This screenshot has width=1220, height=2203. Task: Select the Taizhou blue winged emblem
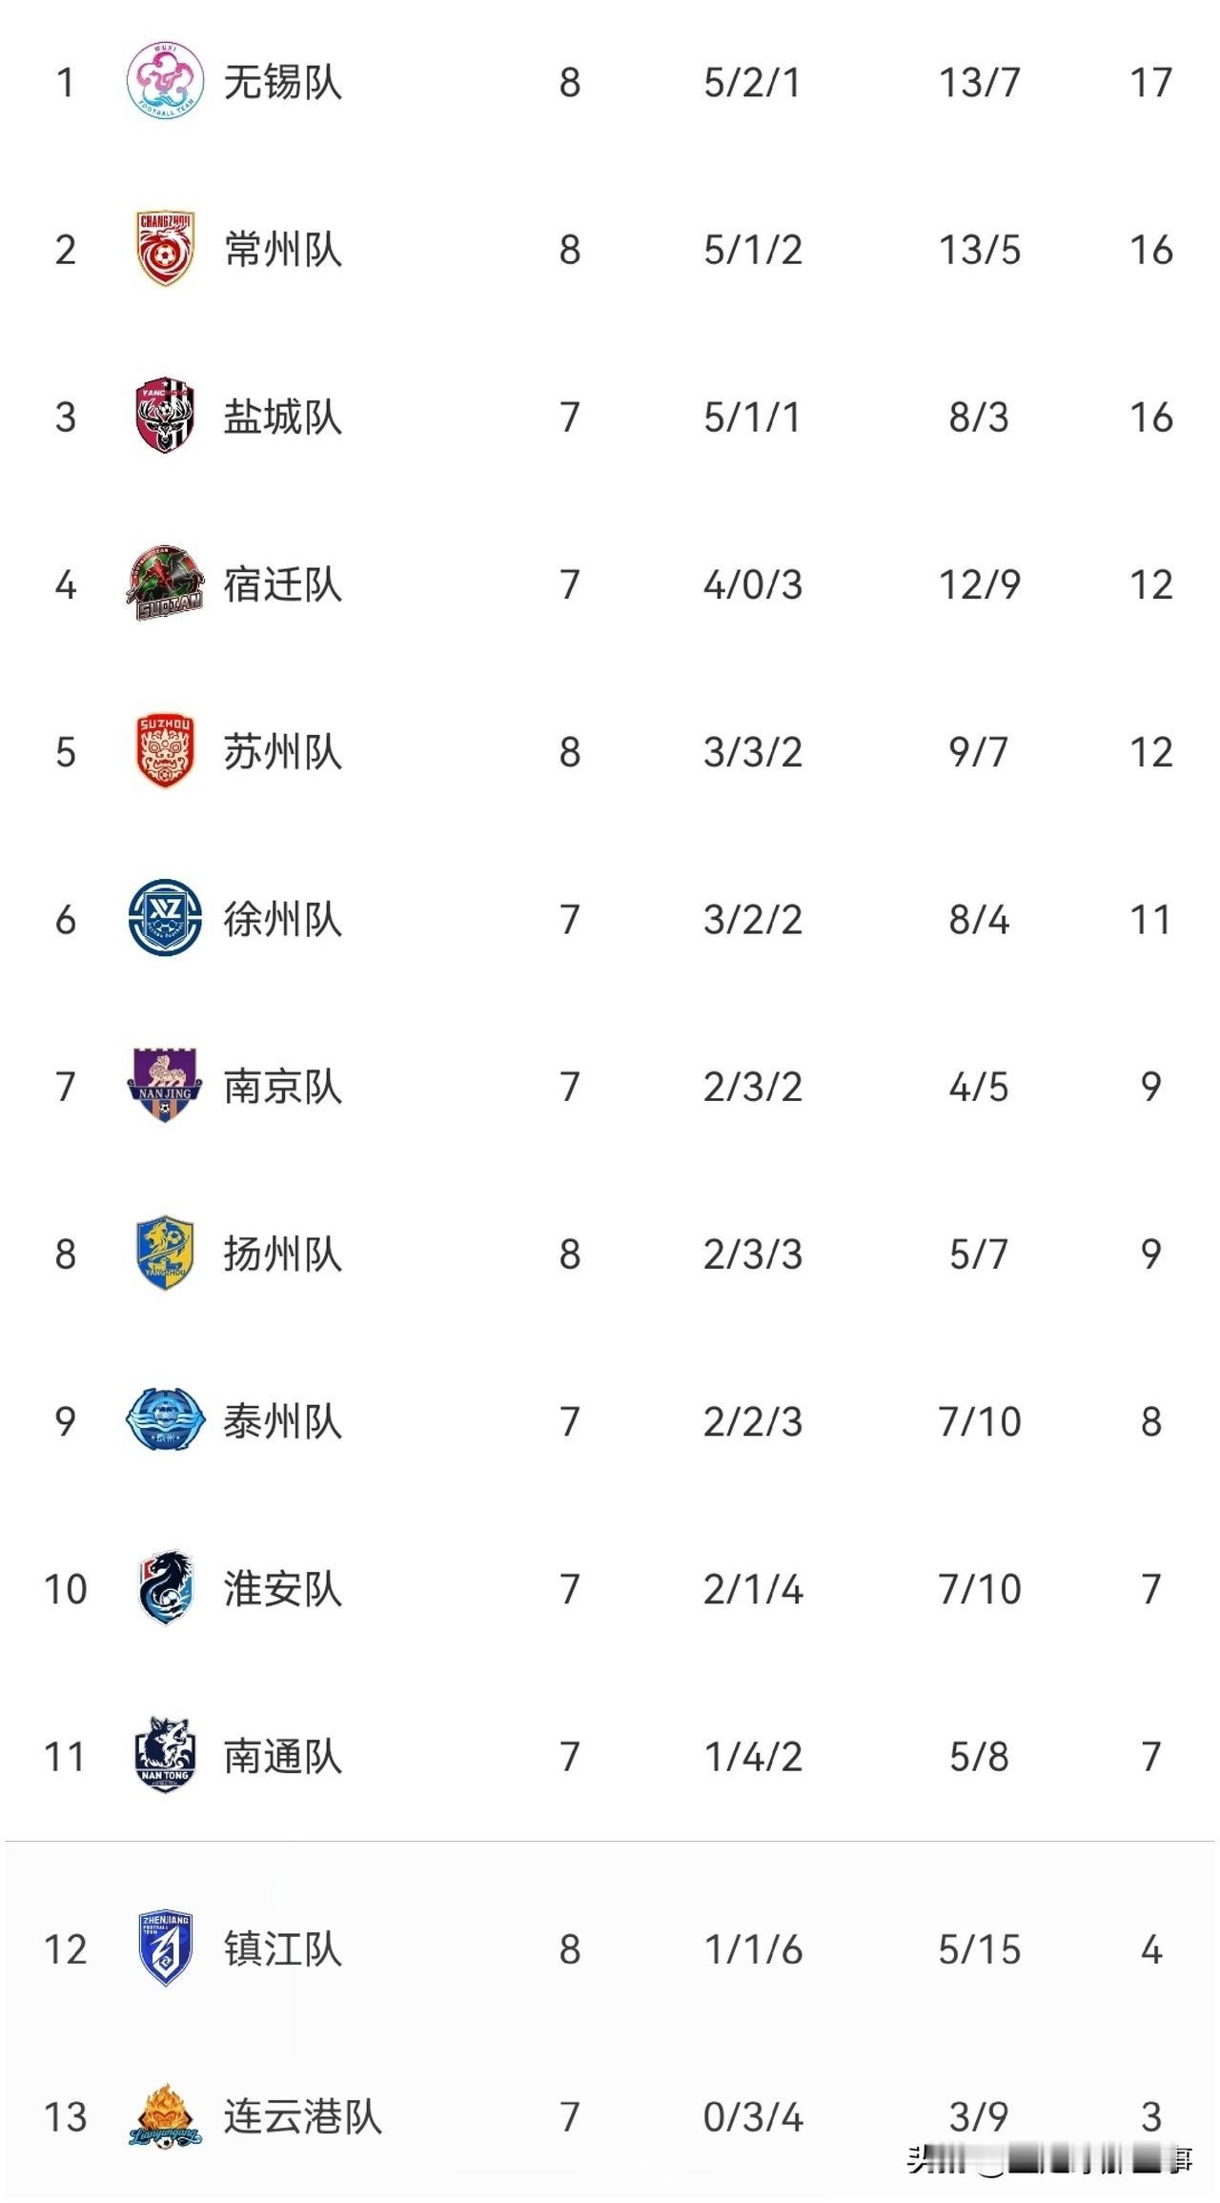165,1420
